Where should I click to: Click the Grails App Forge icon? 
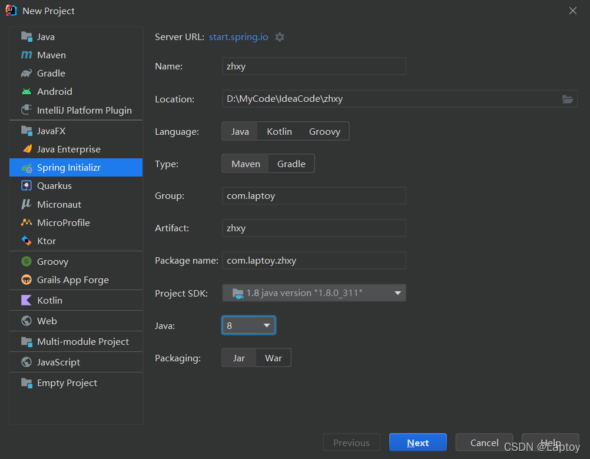pyautogui.click(x=26, y=280)
